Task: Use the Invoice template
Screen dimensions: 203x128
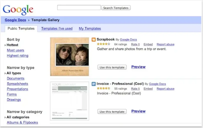Action: coord(112,112)
